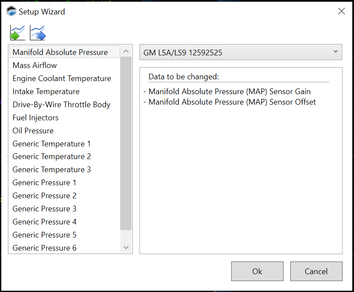The image size is (354, 292).
Task: Click the Setup Wizard app logo icon
Action: [11, 11]
